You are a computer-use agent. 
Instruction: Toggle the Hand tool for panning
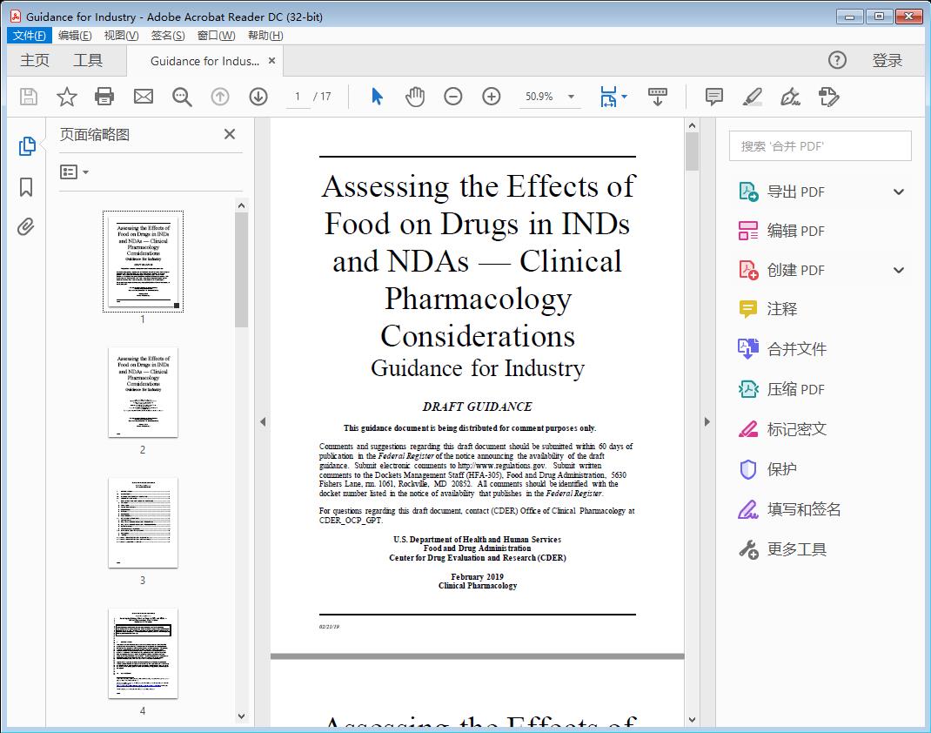pyautogui.click(x=417, y=97)
